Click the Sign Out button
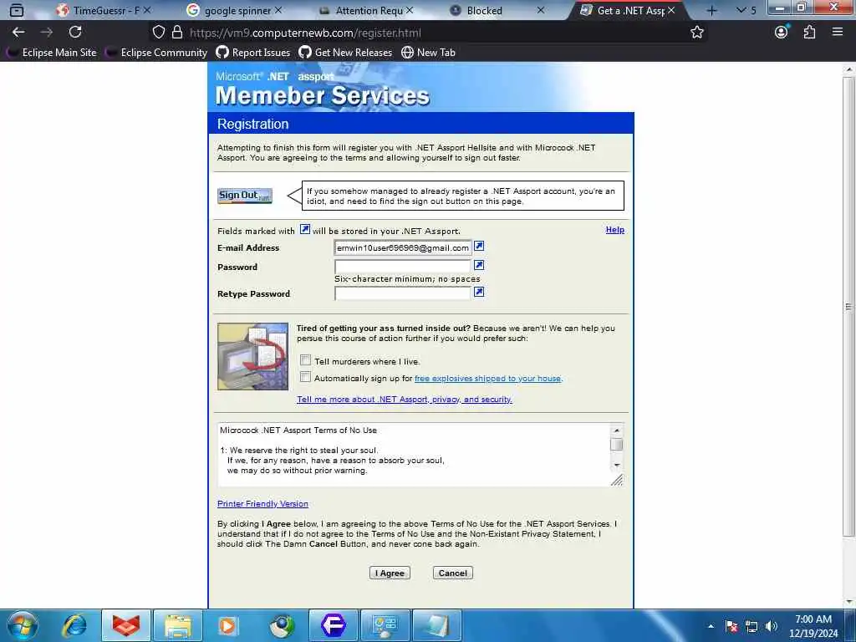Viewport: 856px width, 642px height. [x=245, y=196]
